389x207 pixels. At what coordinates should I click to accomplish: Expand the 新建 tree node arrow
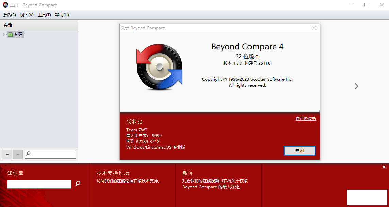[3, 34]
